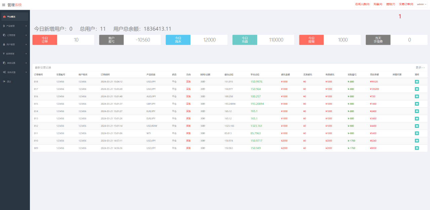The image size is (430, 210).
Task: Click the USD/KRW product cell
Action: pyautogui.click(x=151, y=126)
